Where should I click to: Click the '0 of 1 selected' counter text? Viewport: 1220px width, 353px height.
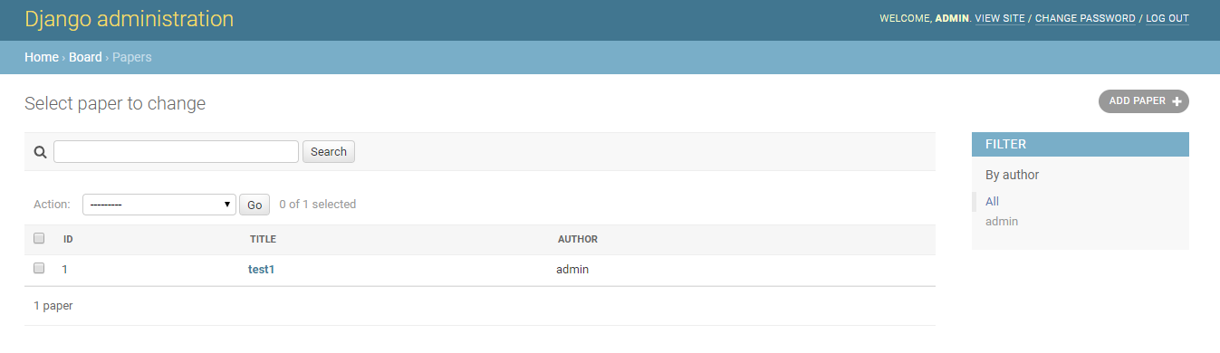(x=318, y=205)
